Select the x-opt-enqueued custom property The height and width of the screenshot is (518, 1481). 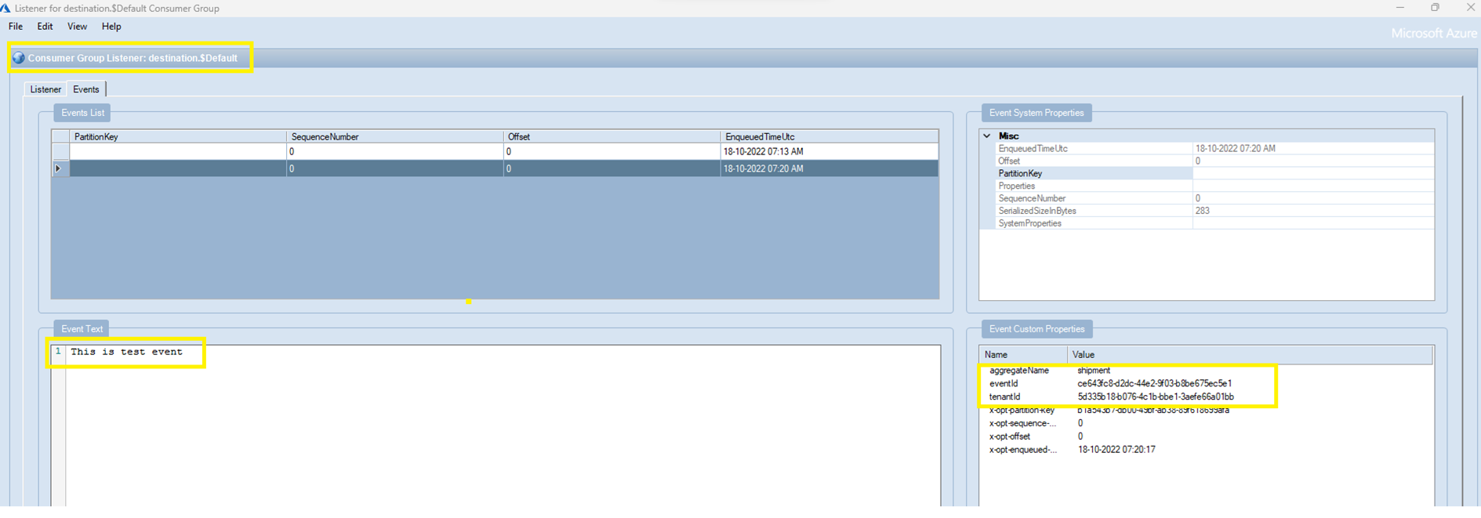1022,451
